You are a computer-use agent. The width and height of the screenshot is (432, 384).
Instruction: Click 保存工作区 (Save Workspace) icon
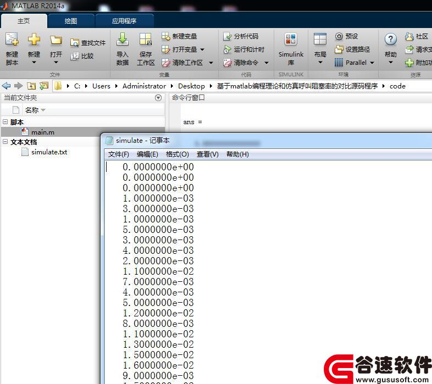146,39
